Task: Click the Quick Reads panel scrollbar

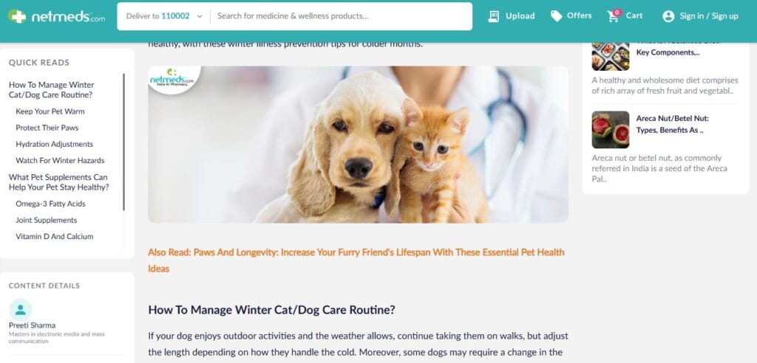Action: (x=124, y=142)
